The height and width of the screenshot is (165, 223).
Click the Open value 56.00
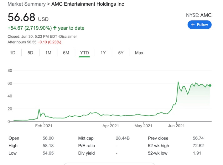point(48,138)
